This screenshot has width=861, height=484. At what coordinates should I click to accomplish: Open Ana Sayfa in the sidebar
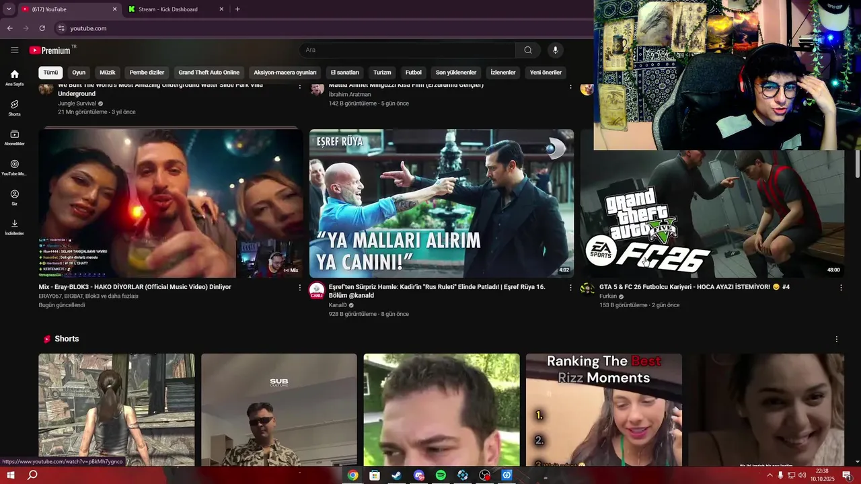click(14, 78)
